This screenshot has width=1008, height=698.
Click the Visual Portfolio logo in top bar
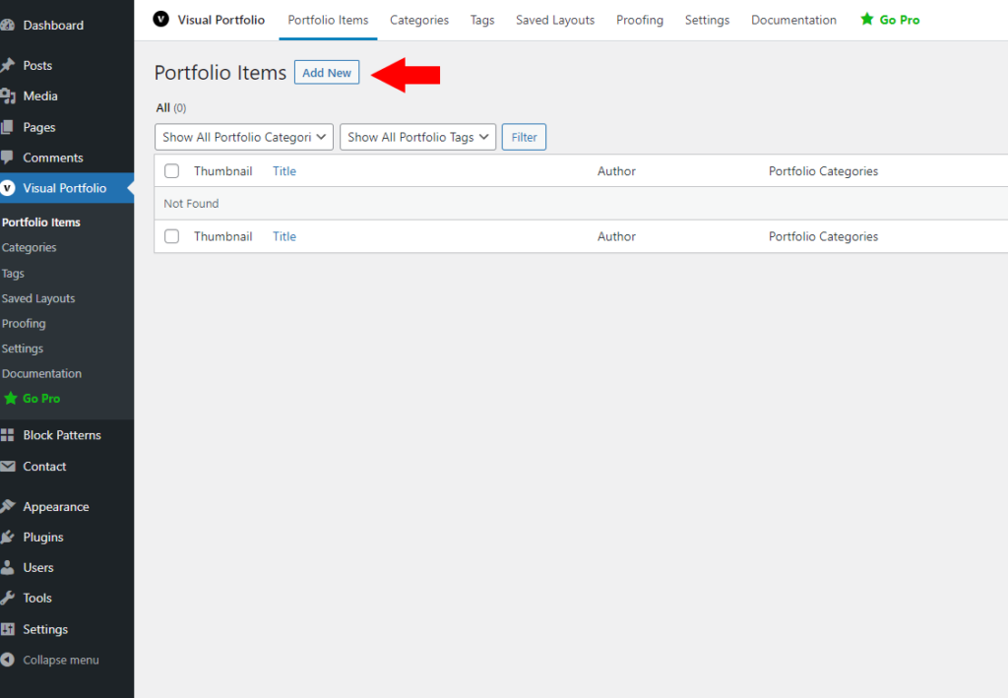tap(160, 20)
